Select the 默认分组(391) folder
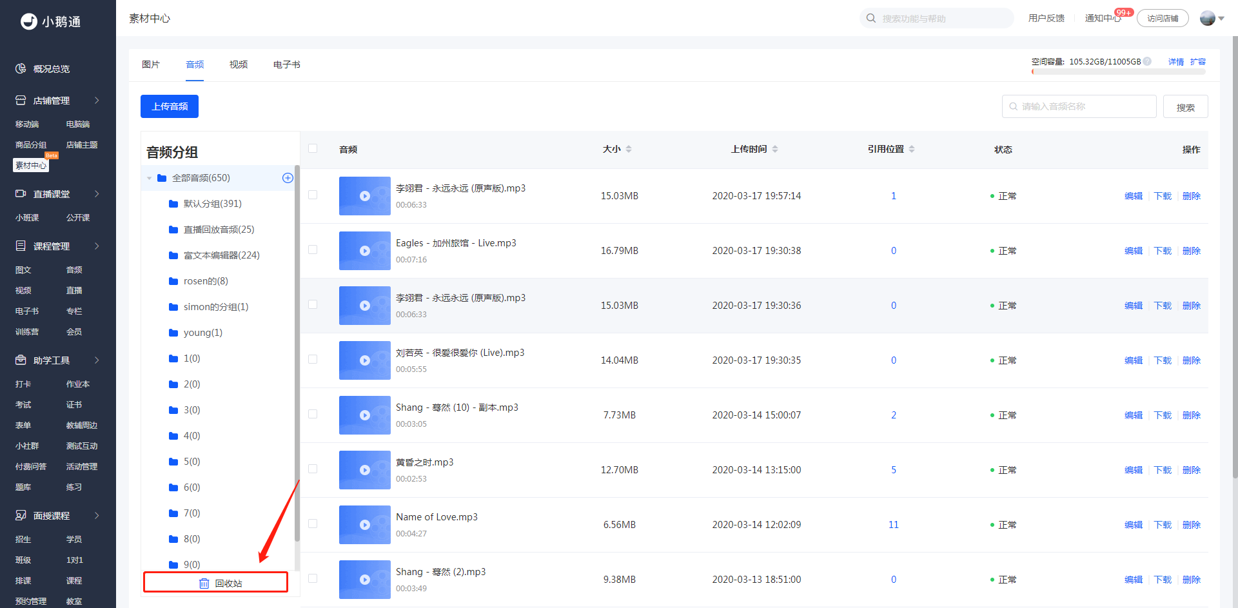Screen dimensions: 1238x608 [x=212, y=204]
